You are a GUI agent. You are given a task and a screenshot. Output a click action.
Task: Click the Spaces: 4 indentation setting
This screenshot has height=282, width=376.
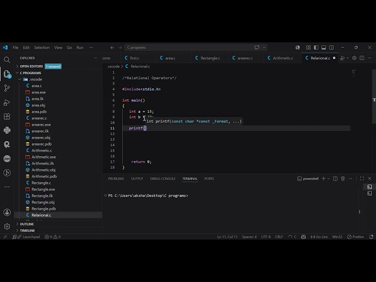coord(249,237)
